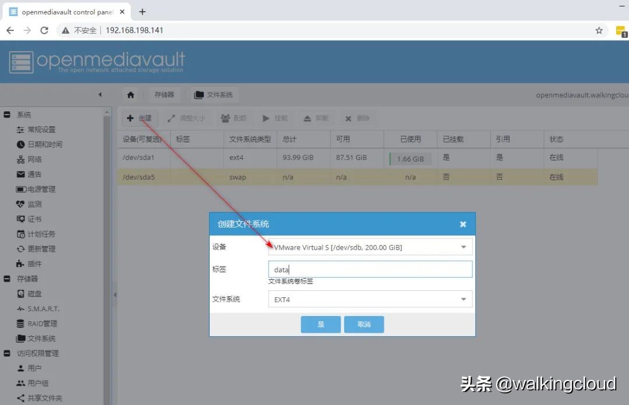
Task: Open the 文件系统 EXT4 dropdown
Action: tap(370, 299)
